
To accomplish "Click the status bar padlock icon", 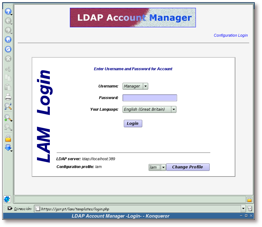I will click(x=249, y=199).
